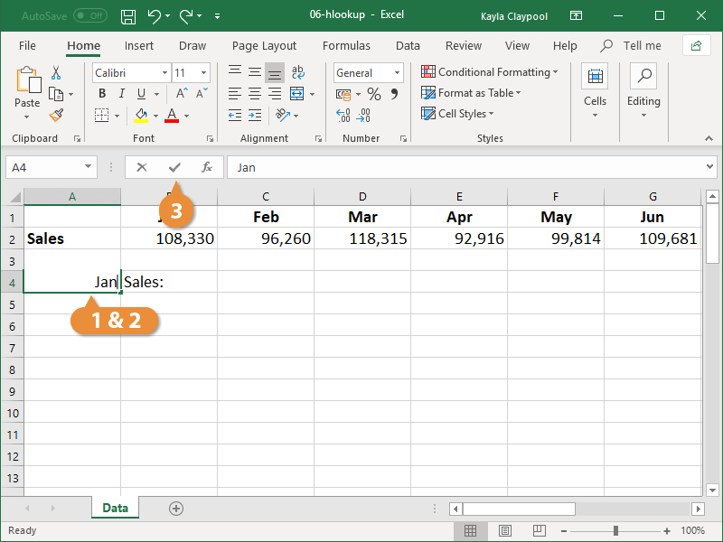
Task: Toggle italic formatting
Action: click(x=120, y=93)
